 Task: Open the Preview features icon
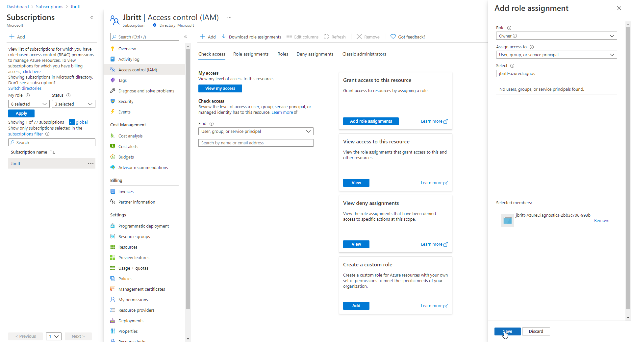[x=113, y=257]
